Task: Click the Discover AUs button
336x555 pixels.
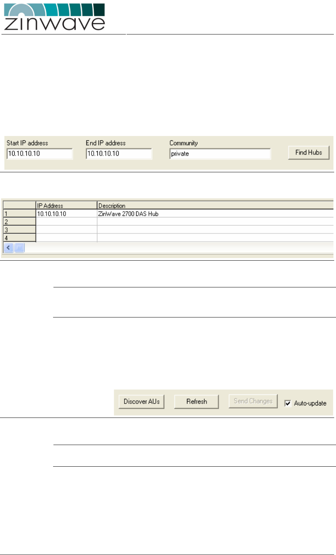Action: (142, 401)
